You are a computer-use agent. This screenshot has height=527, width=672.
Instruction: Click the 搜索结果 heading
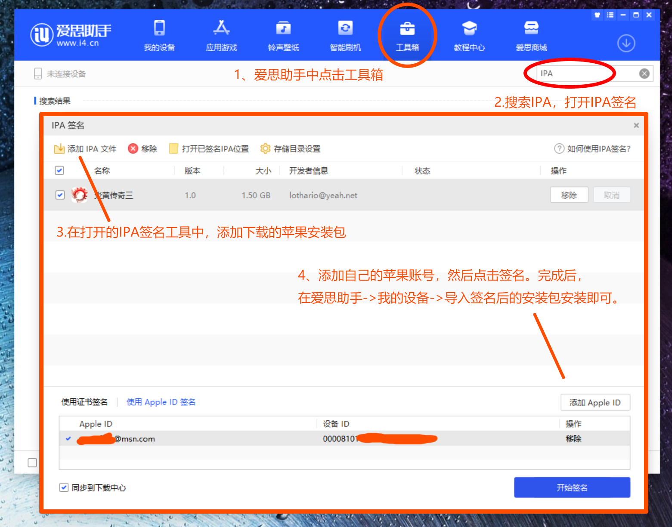pyautogui.click(x=55, y=101)
